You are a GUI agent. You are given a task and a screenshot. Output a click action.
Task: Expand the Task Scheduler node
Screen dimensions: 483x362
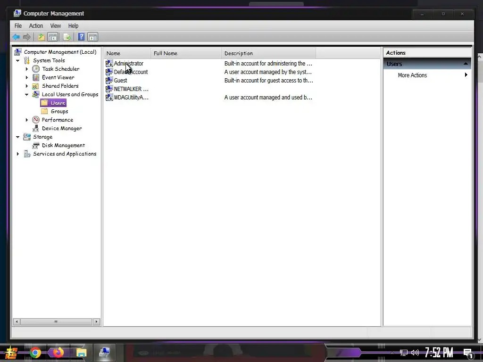point(27,69)
